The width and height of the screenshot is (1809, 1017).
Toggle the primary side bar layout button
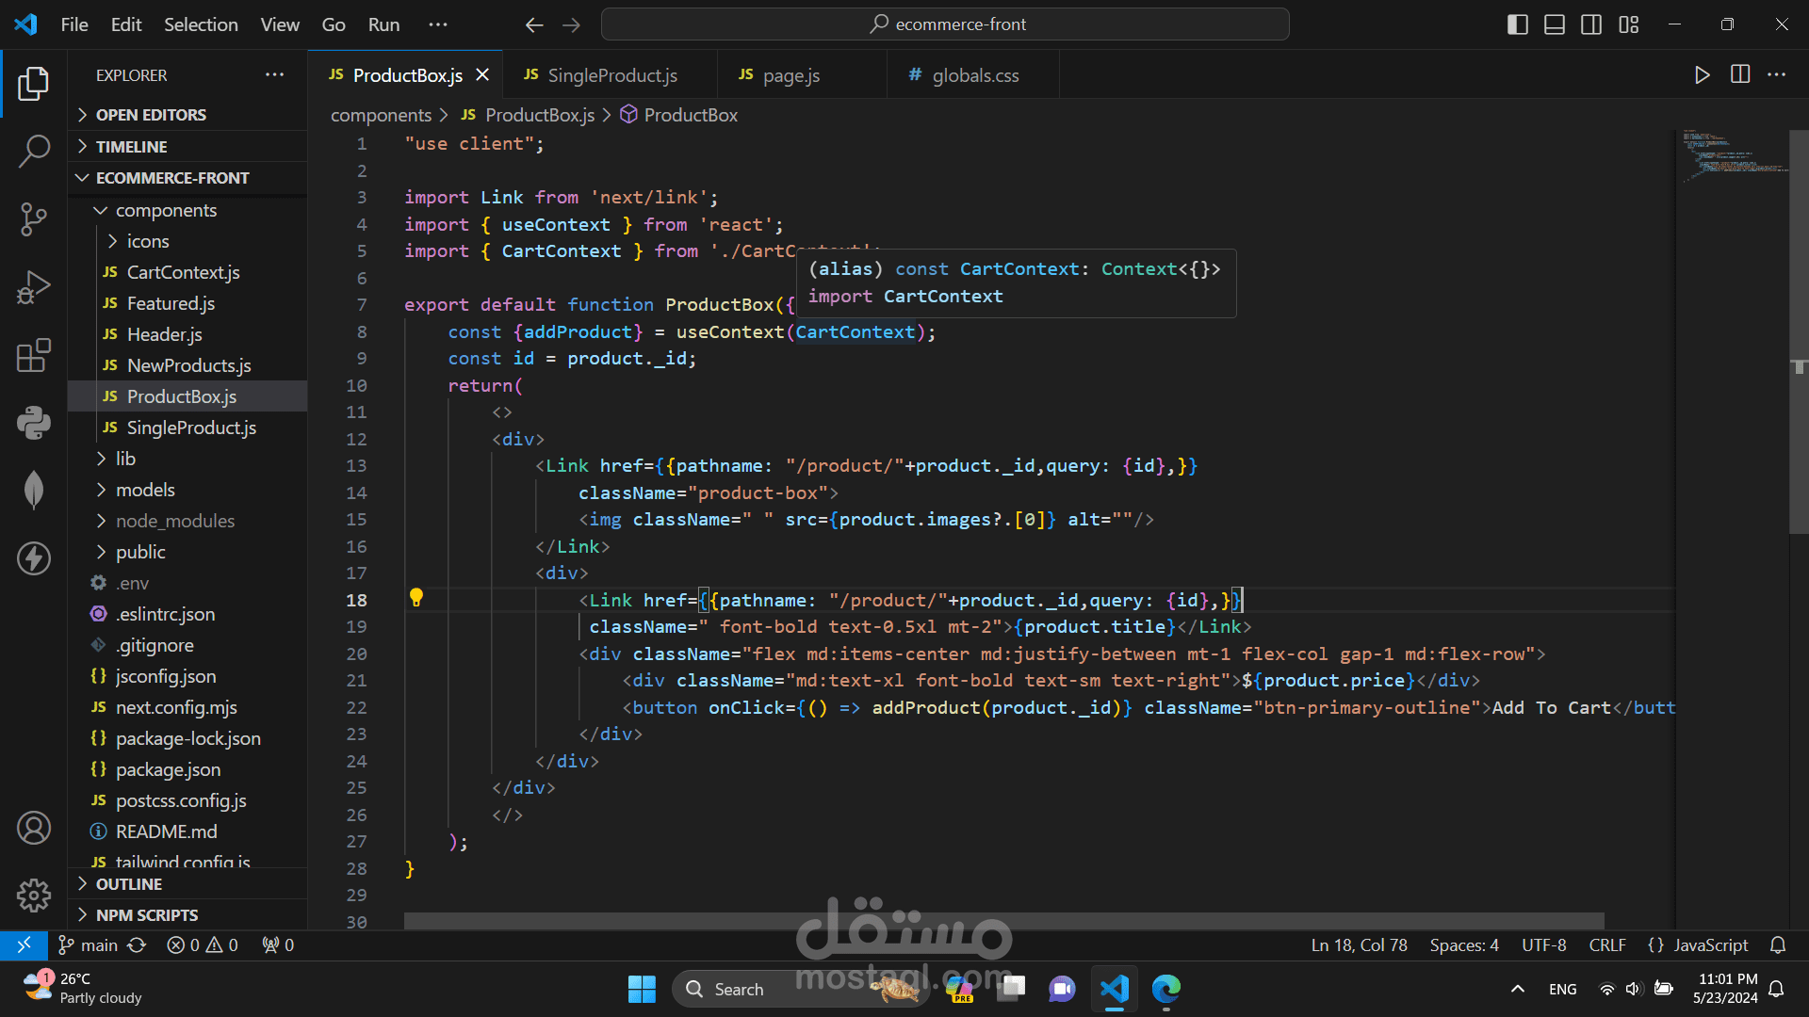click(1517, 24)
